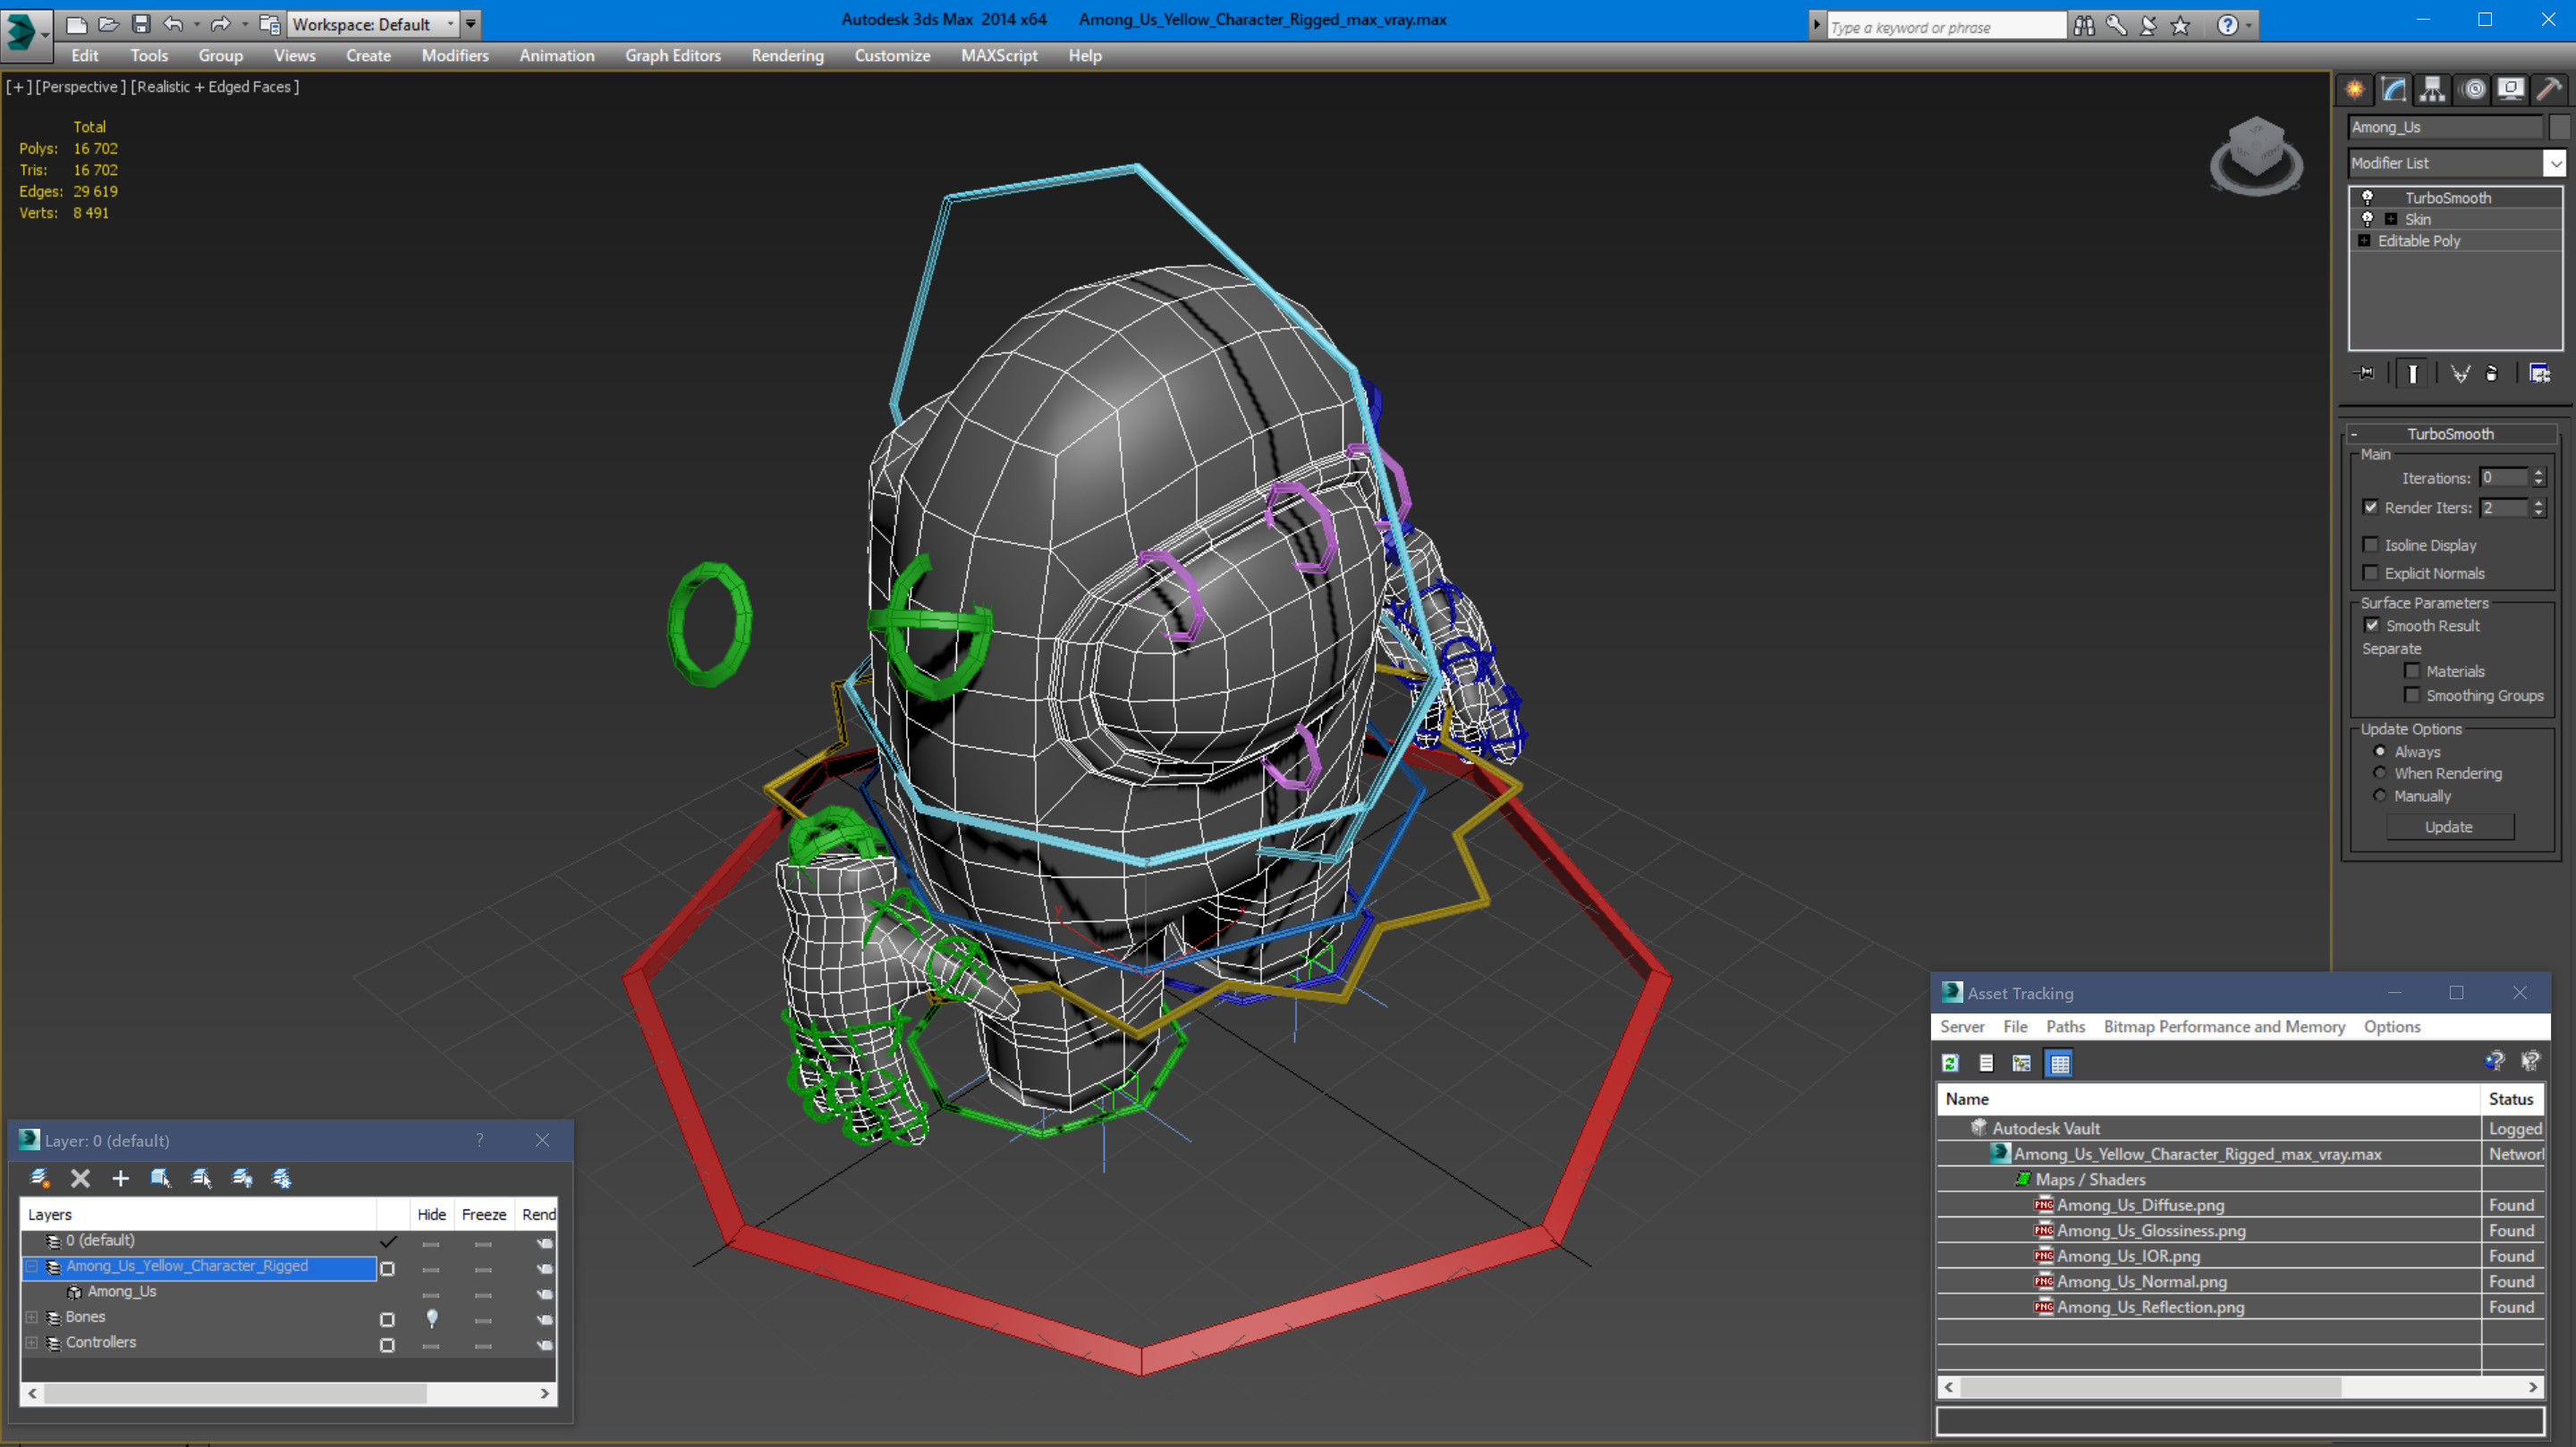Open the Animation menu
This screenshot has height=1447, width=2576.
[557, 56]
